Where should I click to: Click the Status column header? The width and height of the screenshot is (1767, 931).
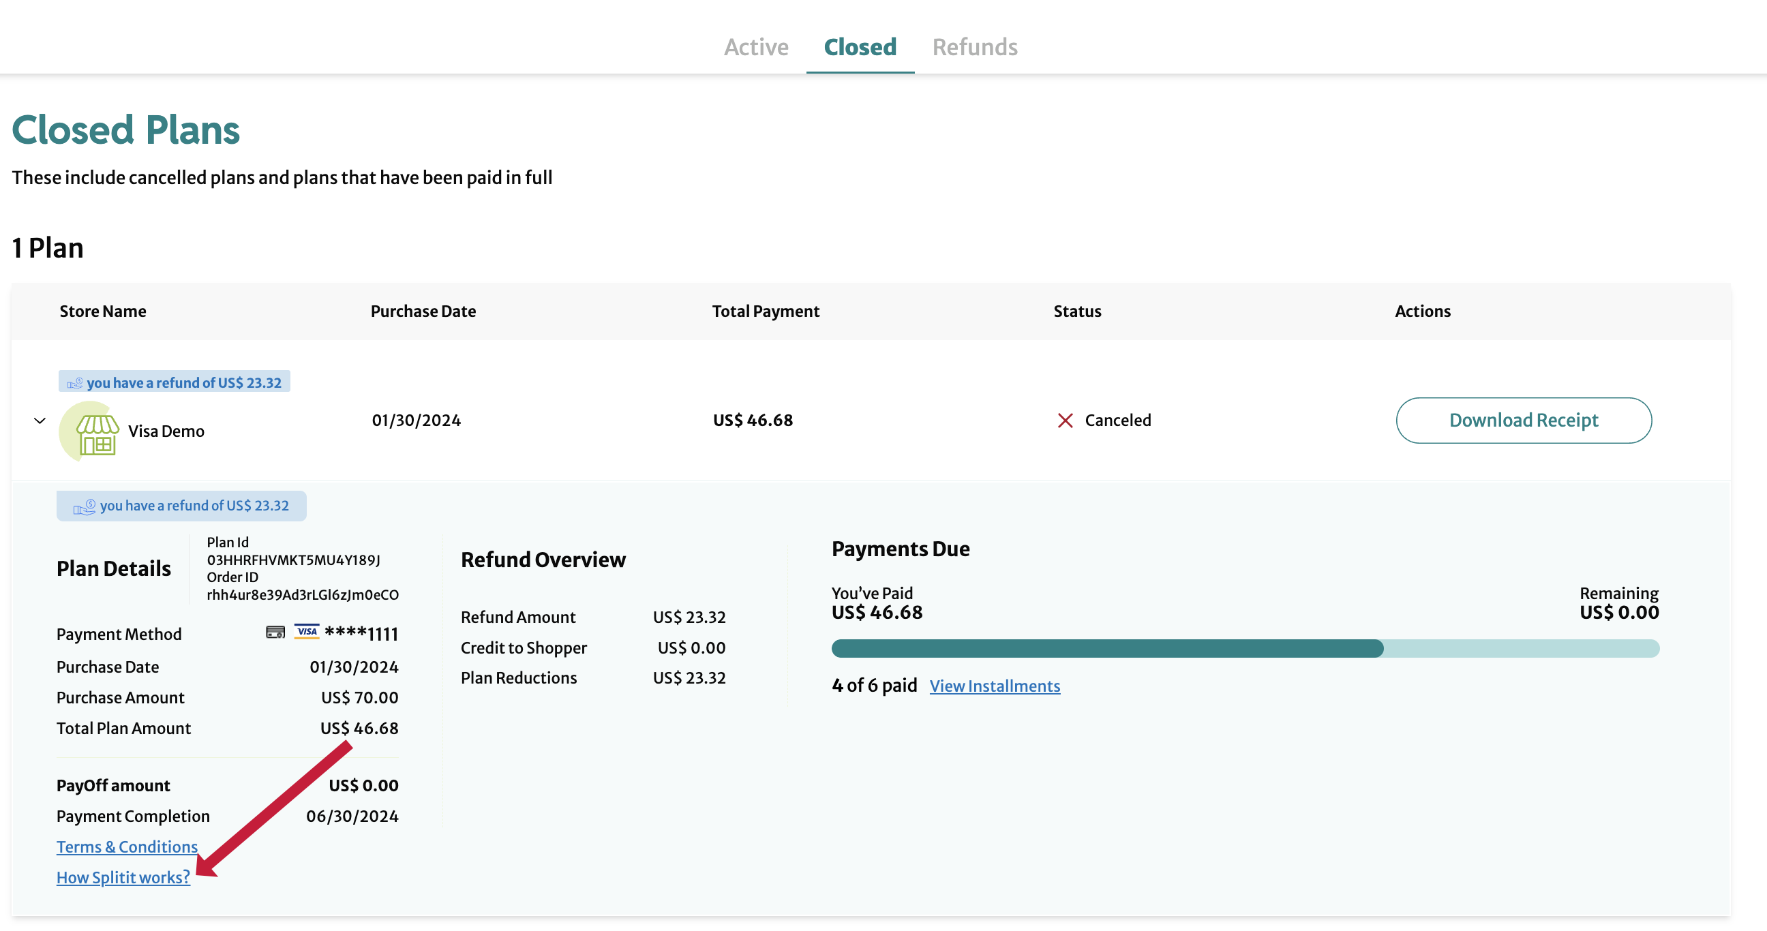(1077, 311)
